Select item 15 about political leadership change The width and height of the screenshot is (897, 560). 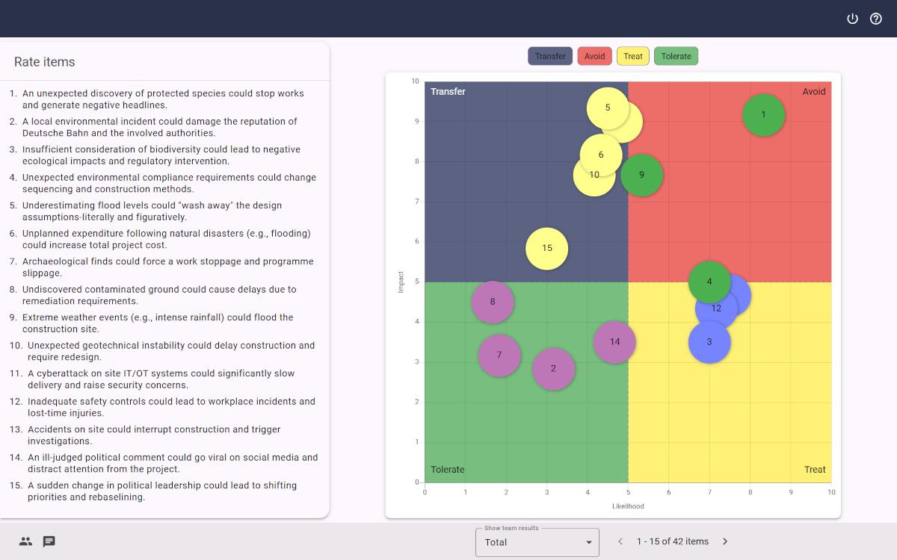164,491
